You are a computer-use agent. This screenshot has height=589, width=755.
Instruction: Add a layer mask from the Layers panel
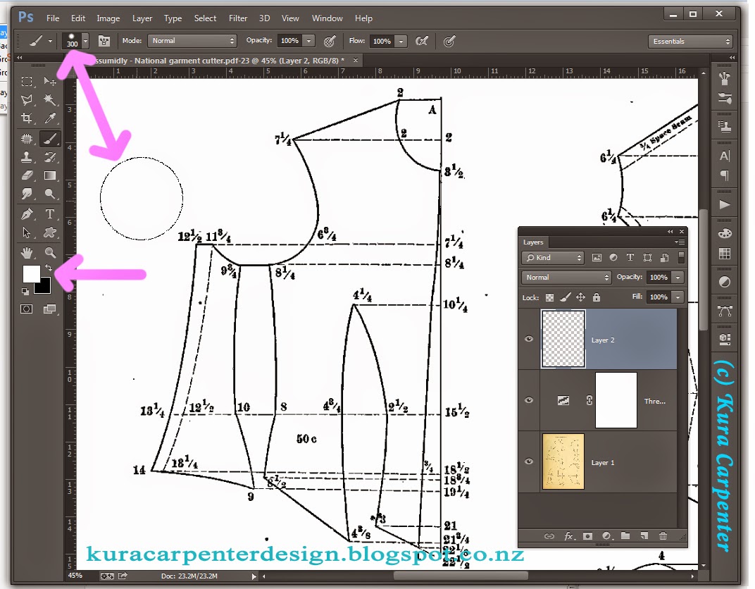click(589, 536)
